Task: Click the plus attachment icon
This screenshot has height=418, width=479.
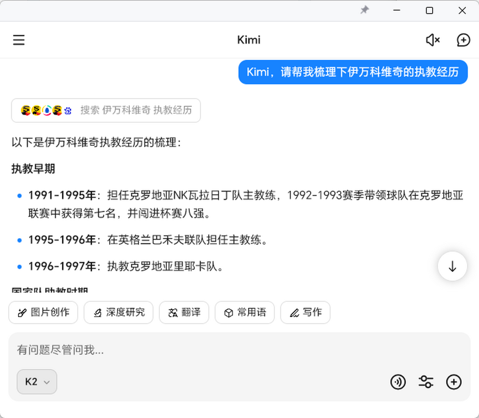Action: (x=453, y=382)
